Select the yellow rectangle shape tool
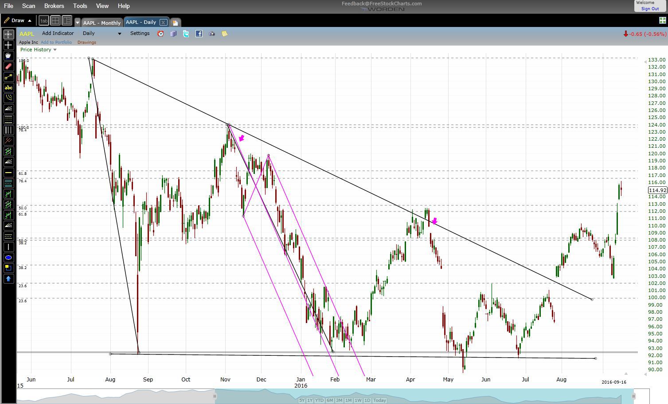Viewport: 668px width, 404px height. point(8,268)
